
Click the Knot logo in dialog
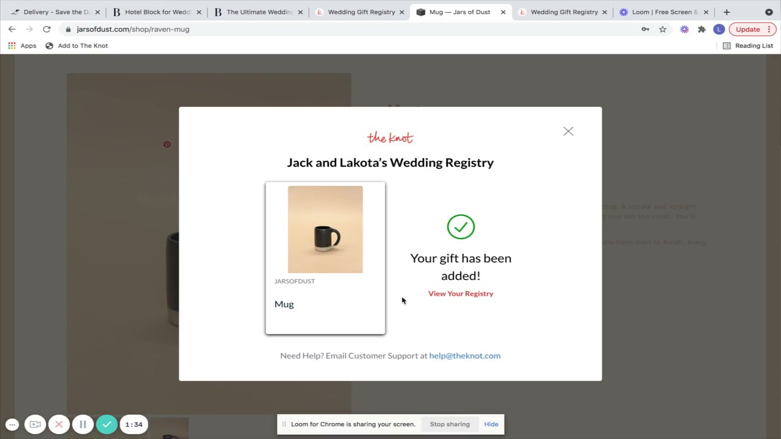390,138
